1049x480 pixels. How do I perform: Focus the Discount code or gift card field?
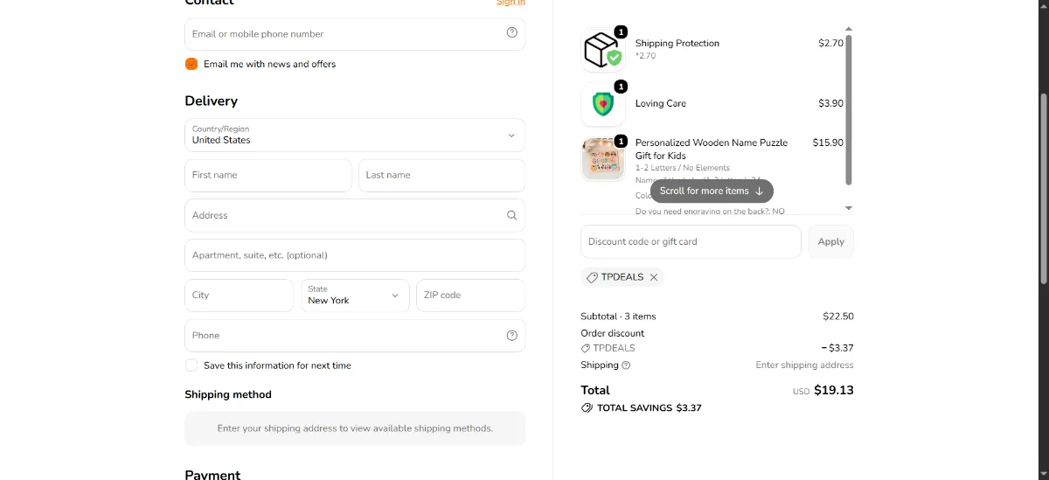tap(691, 241)
